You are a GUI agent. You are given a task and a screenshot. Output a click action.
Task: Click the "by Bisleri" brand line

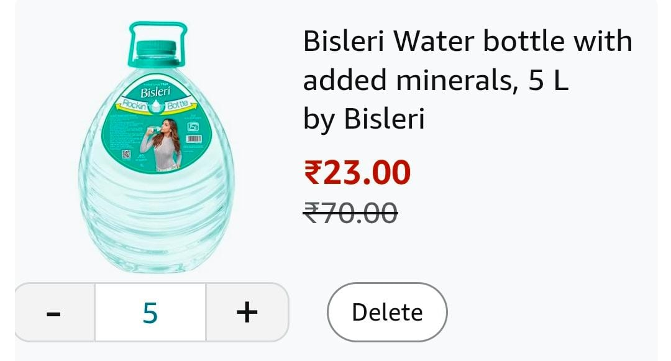pyautogui.click(x=363, y=119)
